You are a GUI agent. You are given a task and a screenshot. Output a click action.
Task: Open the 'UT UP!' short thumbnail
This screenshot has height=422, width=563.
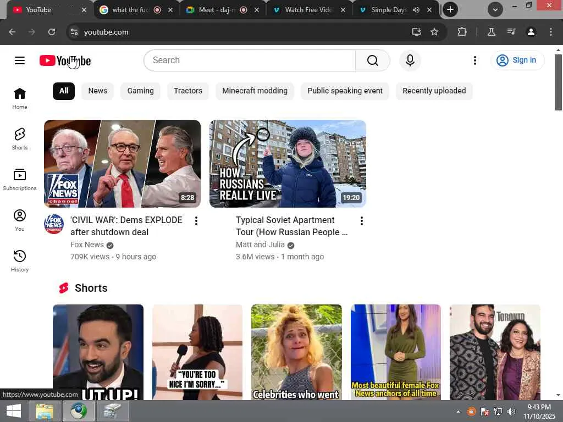pos(98,352)
